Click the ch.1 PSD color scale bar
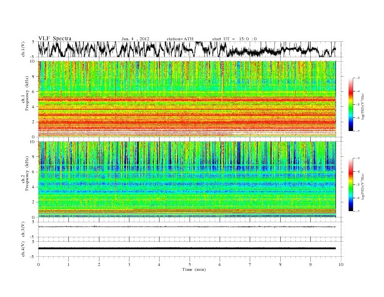Image resolution: width=384 pixels, height=297 pixels. click(x=351, y=104)
